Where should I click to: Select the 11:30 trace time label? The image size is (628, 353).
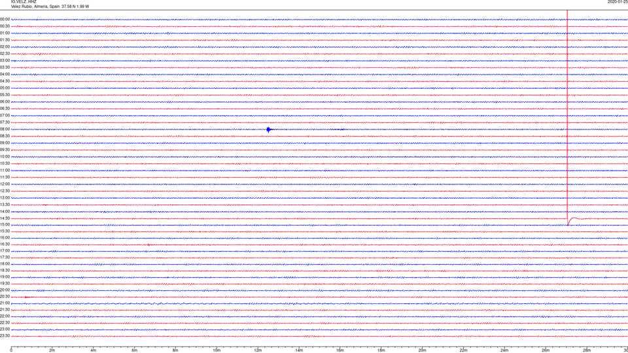5,177
